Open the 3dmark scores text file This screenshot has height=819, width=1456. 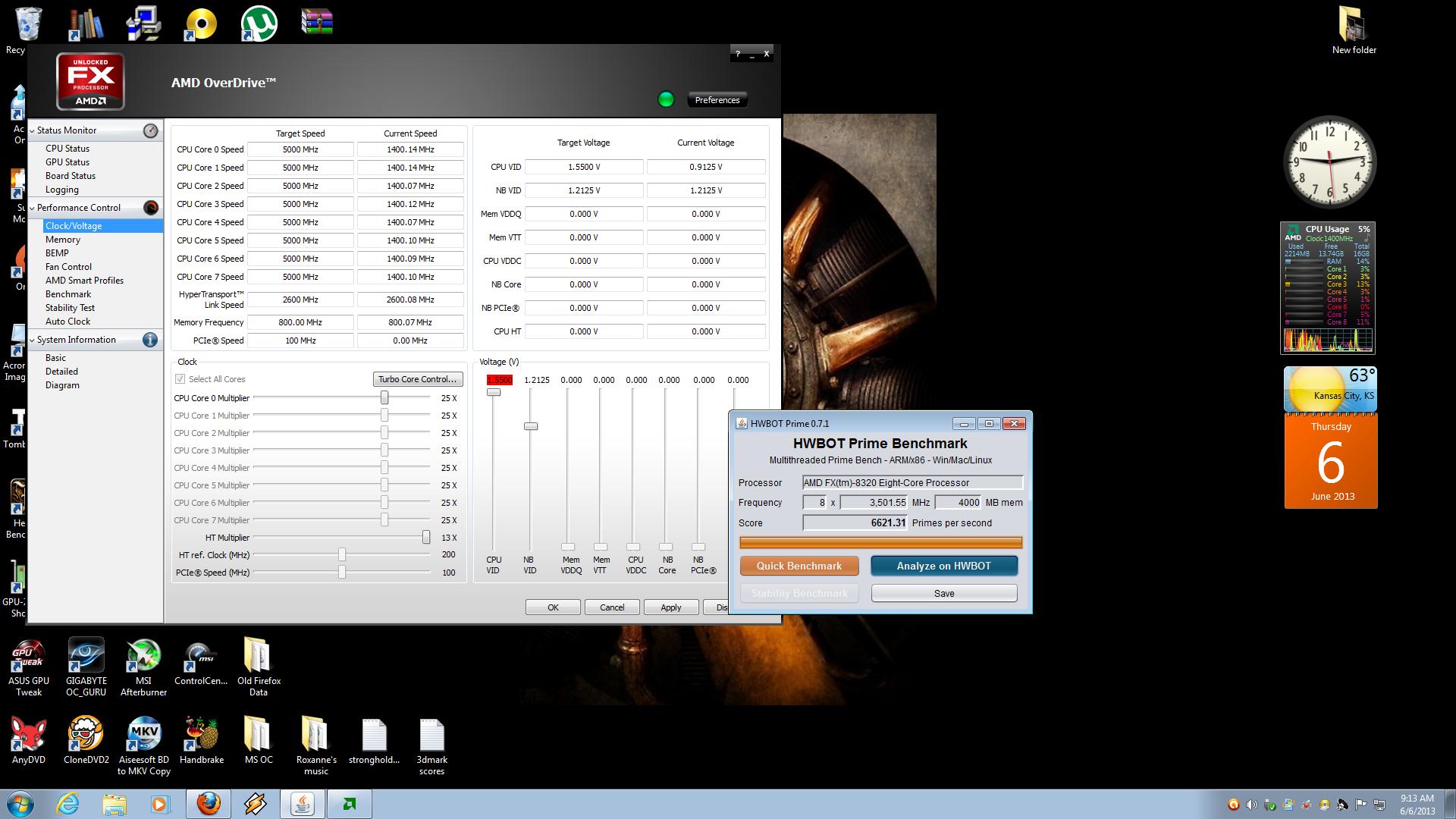431,746
